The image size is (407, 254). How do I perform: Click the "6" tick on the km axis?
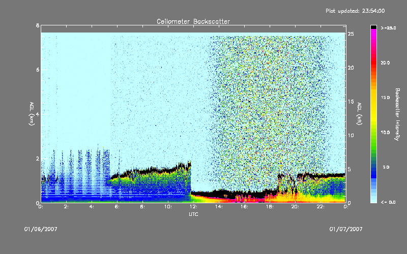[38, 70]
